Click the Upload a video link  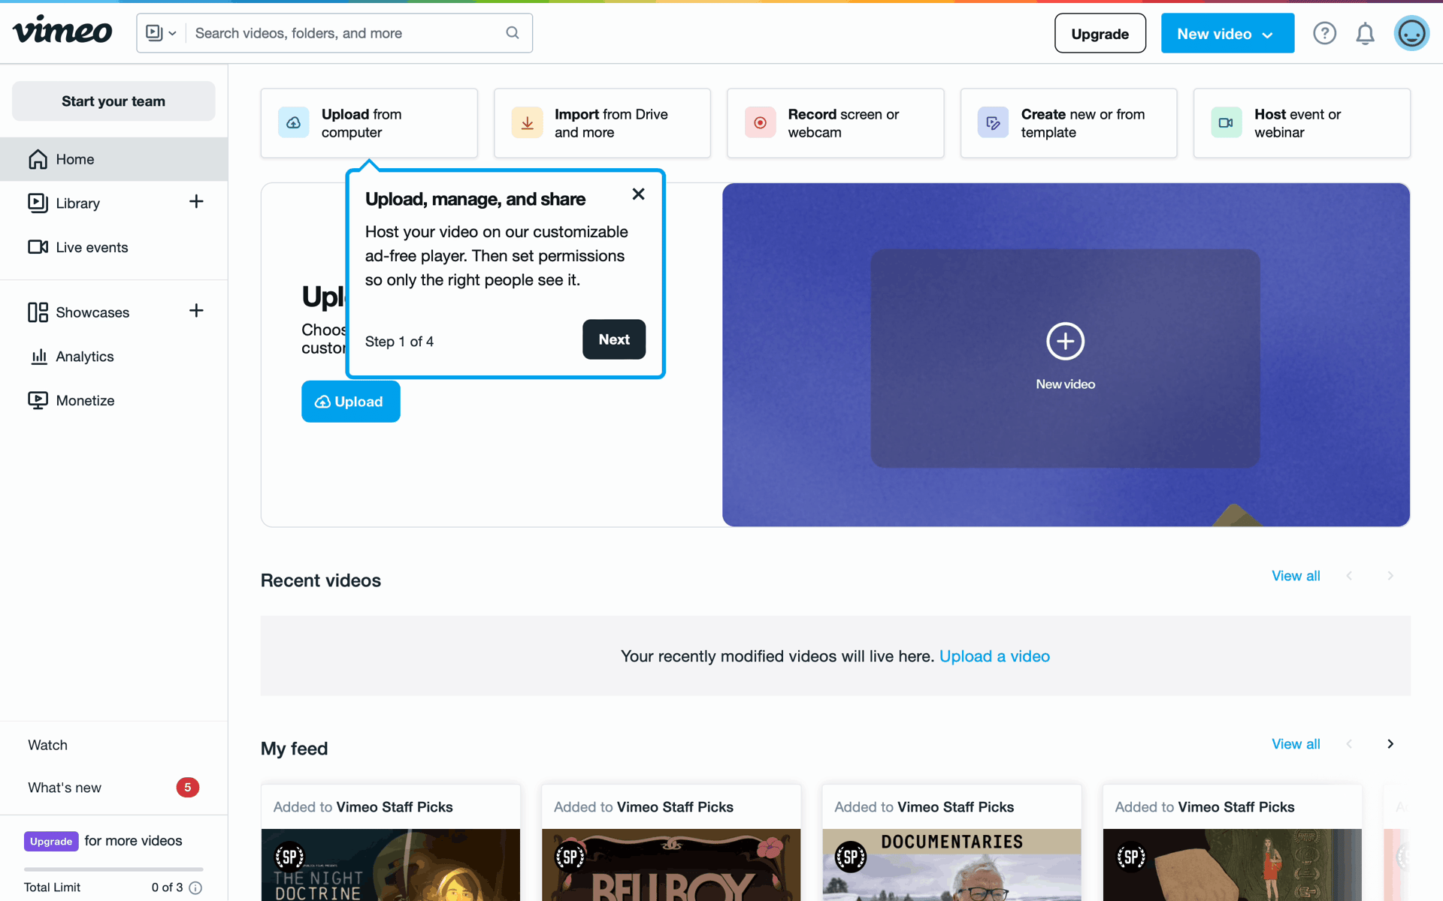(x=994, y=656)
